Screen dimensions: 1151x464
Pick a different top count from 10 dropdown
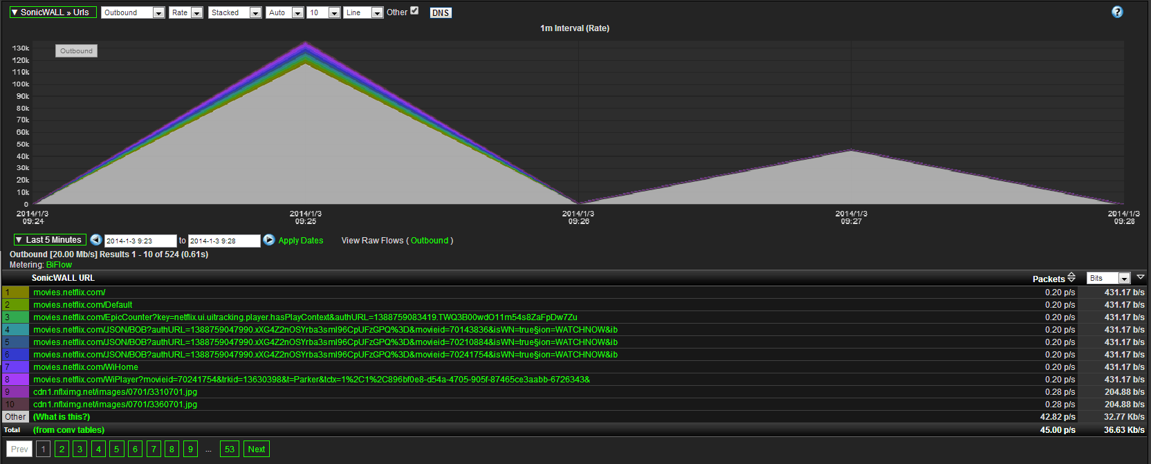coord(324,12)
